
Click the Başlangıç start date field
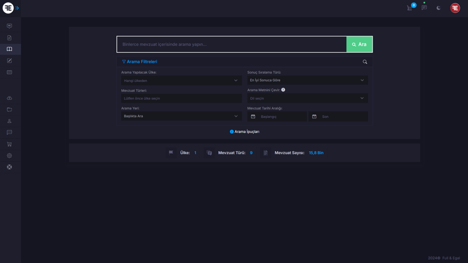pos(281,117)
